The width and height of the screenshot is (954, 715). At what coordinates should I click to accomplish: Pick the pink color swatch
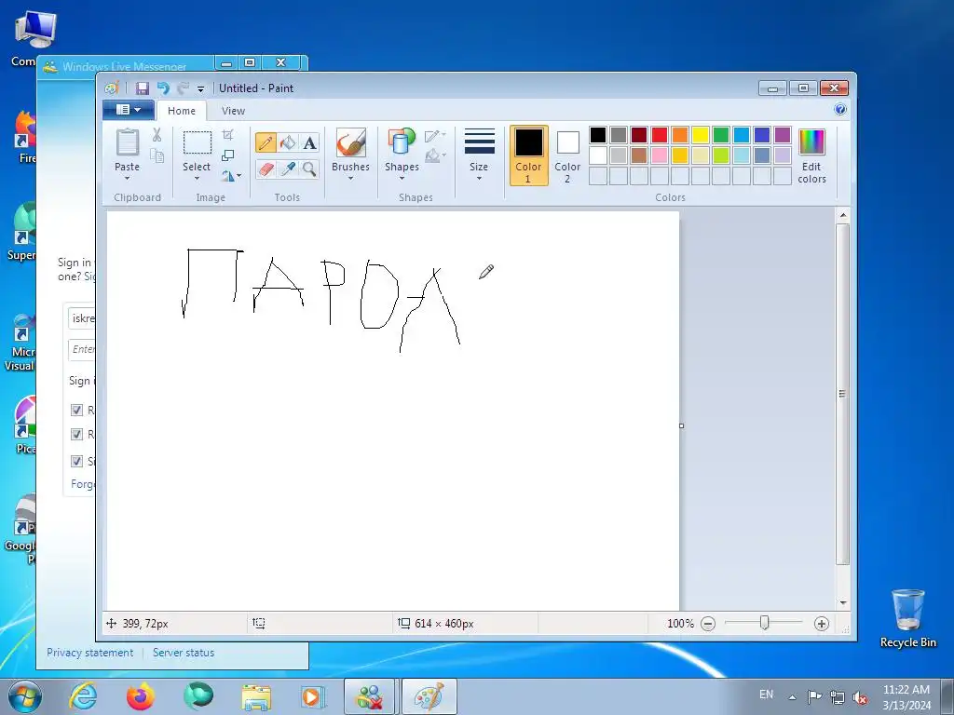pyautogui.click(x=660, y=155)
